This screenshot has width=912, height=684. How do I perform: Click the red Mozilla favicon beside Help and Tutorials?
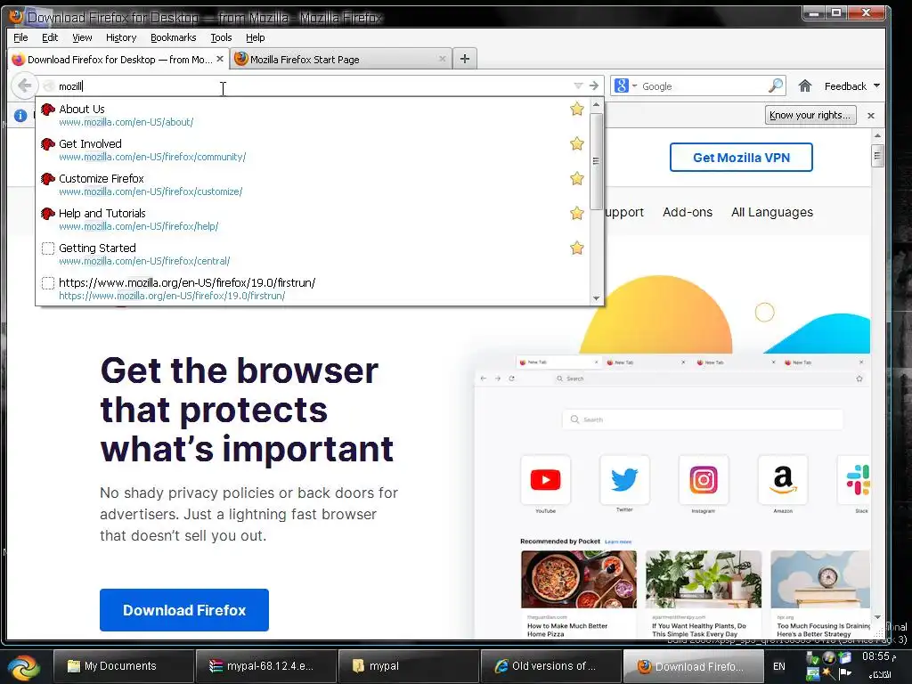pos(48,214)
